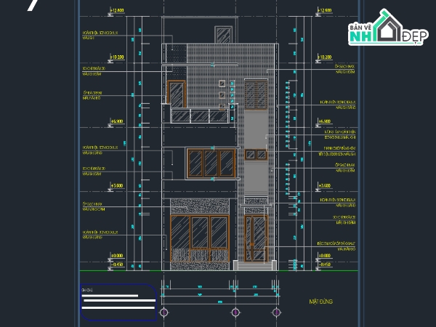The image size is (436, 327).
Task: Select the third floor balcony railing
Action: 200,115
